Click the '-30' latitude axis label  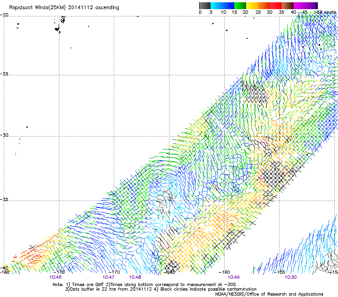coord(4,135)
